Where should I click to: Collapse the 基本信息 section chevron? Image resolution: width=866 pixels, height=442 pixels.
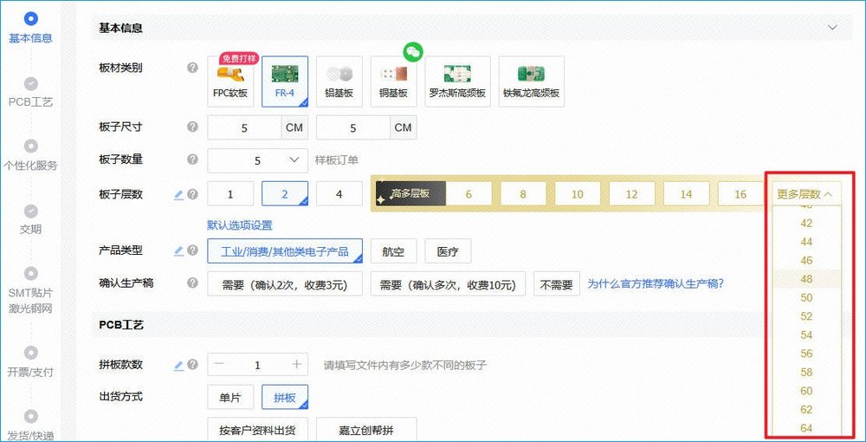point(833,28)
